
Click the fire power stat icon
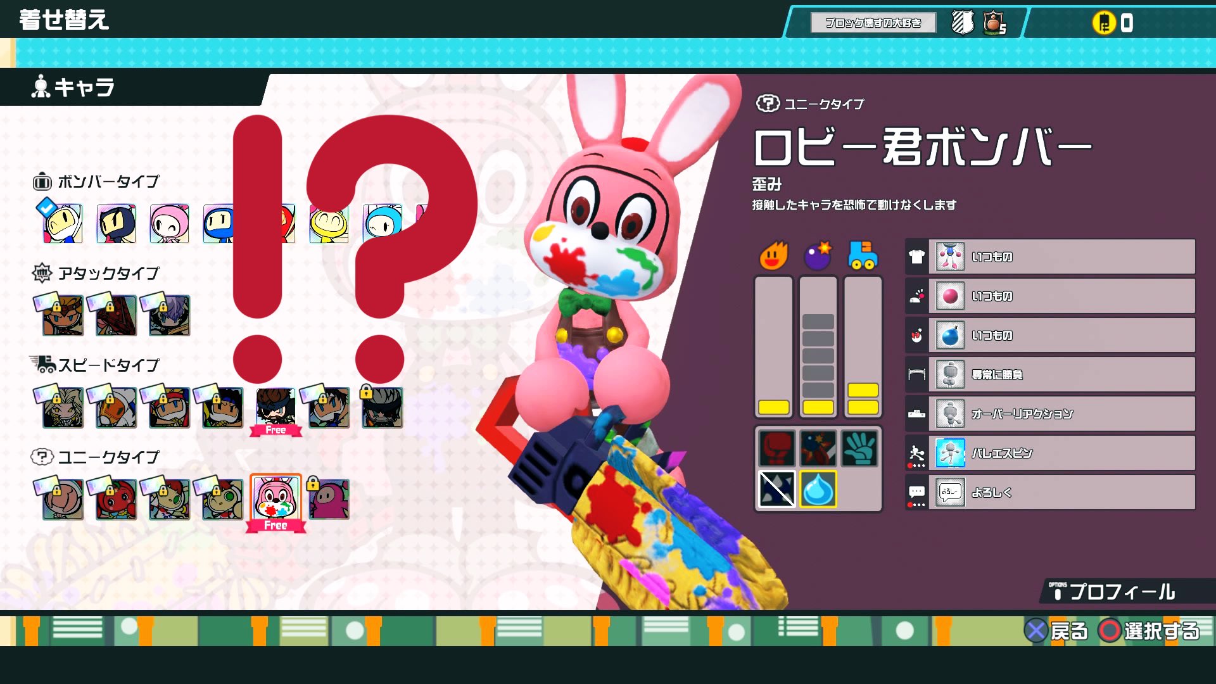[x=775, y=255]
